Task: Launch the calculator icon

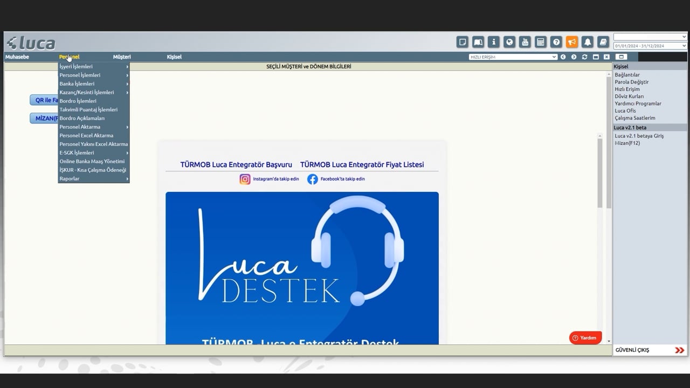Action: pyautogui.click(x=541, y=42)
